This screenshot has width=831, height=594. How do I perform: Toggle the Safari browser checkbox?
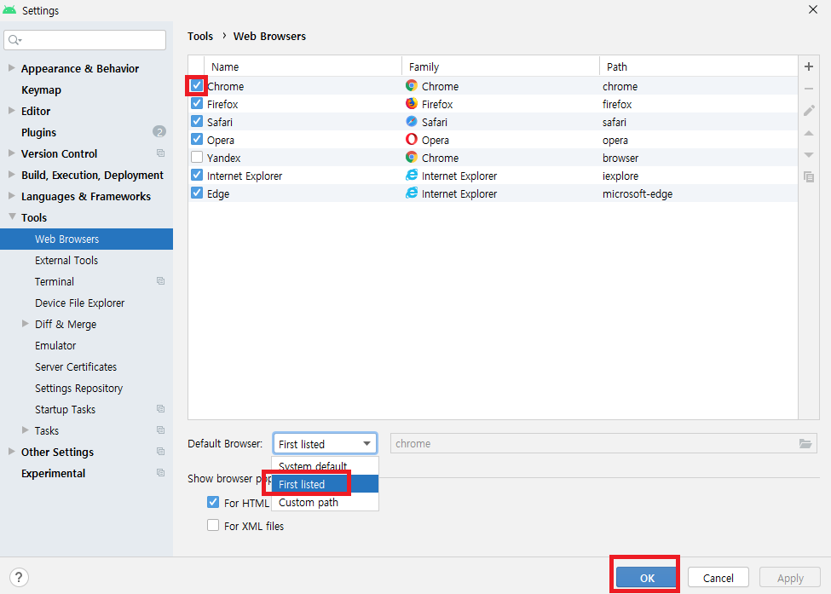point(197,121)
